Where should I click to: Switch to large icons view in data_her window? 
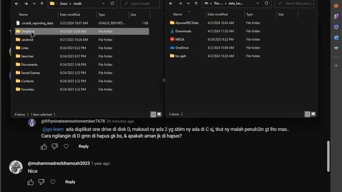click(314, 114)
